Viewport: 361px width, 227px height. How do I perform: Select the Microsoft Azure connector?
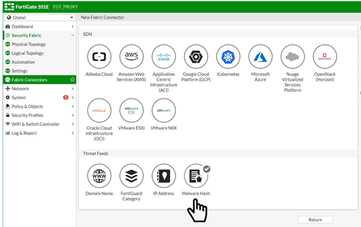[260, 57]
